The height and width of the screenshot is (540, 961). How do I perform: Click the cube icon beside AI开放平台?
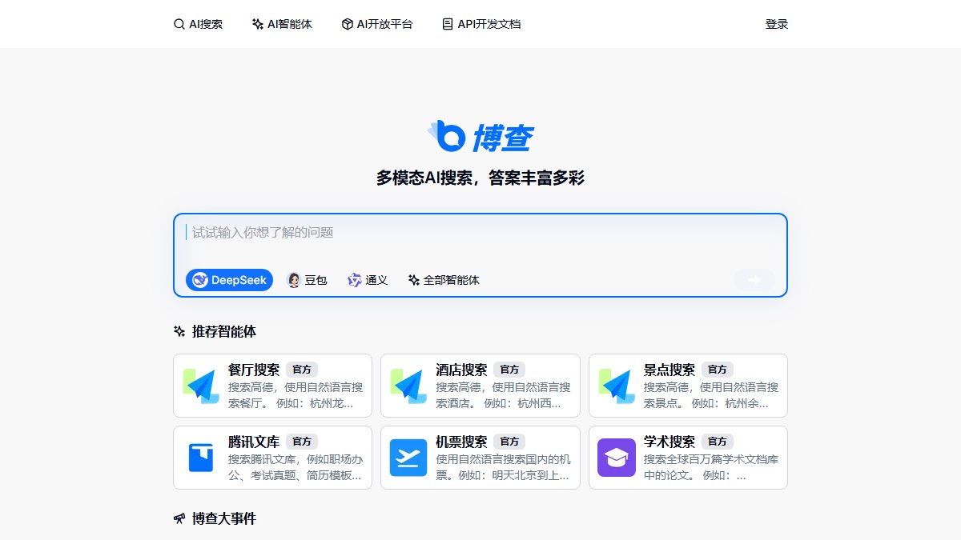(348, 24)
